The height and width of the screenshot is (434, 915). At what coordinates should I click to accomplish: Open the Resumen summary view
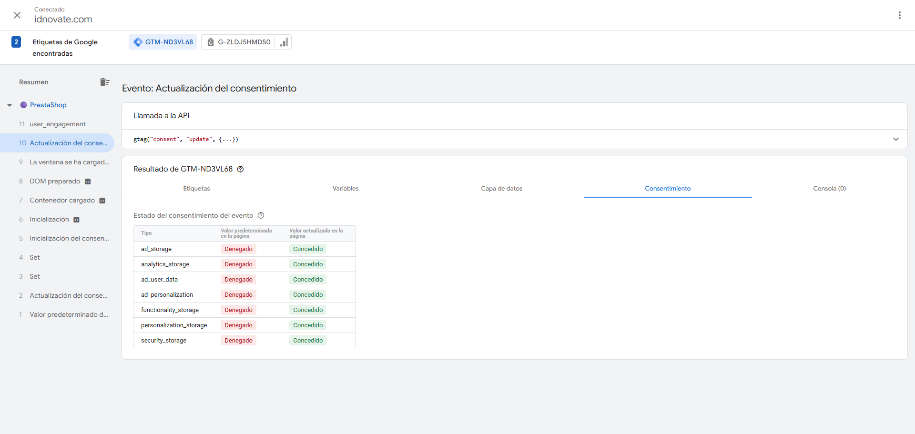(34, 82)
